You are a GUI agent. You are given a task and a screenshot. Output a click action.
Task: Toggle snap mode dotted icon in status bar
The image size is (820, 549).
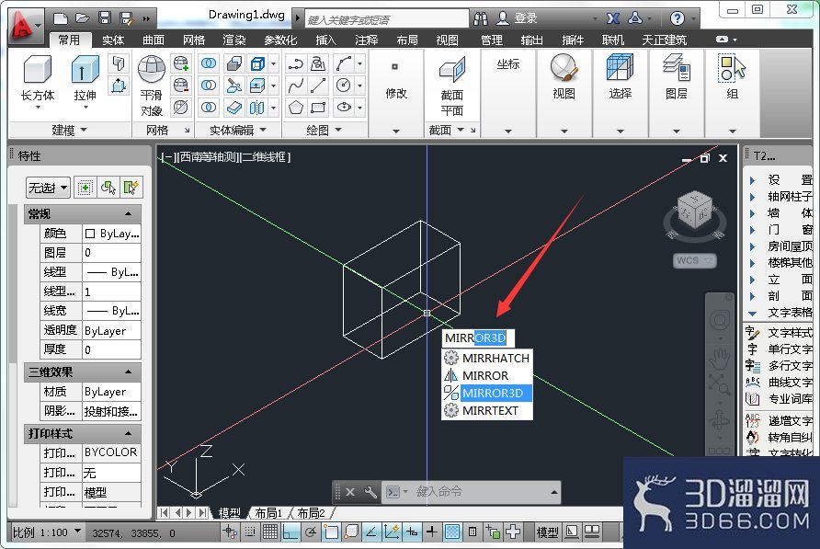[250, 532]
